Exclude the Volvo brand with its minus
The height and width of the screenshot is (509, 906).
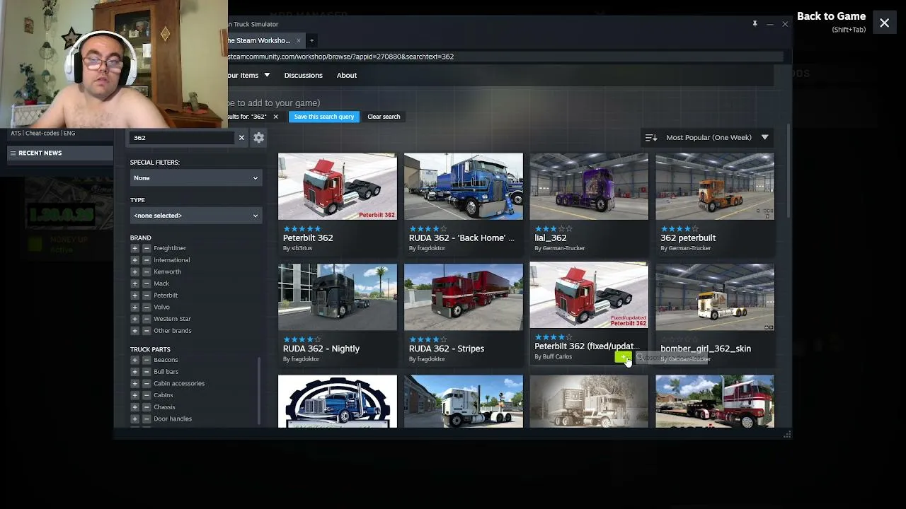pos(147,307)
